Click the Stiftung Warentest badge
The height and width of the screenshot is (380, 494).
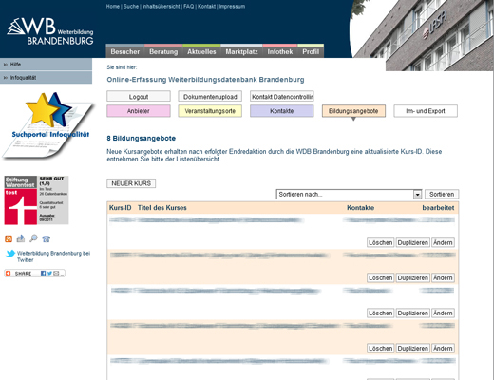click(x=36, y=200)
